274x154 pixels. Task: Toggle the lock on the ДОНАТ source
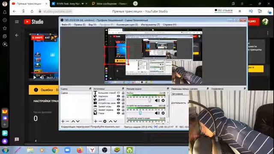123,100
